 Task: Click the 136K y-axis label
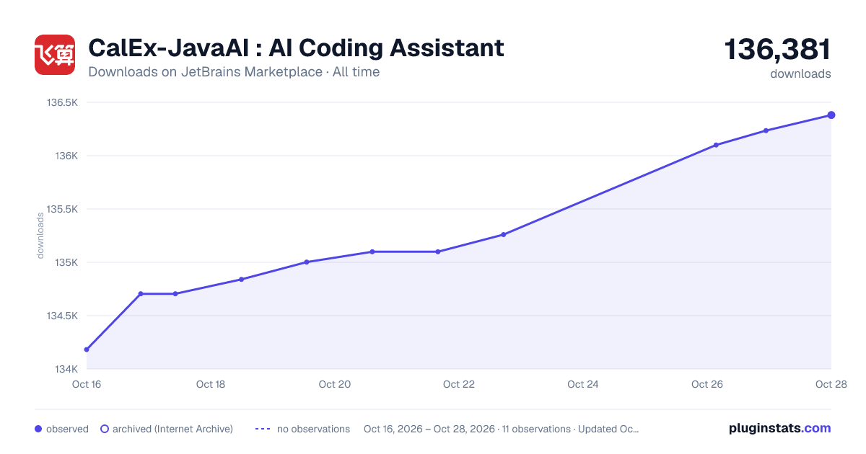(x=67, y=156)
